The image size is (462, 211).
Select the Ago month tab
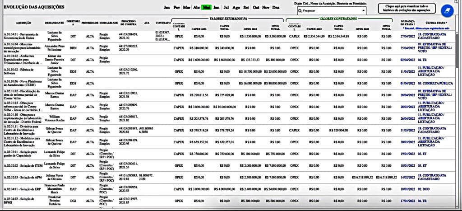click(x=236, y=8)
